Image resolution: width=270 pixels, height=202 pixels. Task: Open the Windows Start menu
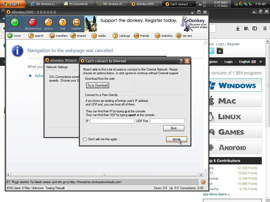[13, 4]
